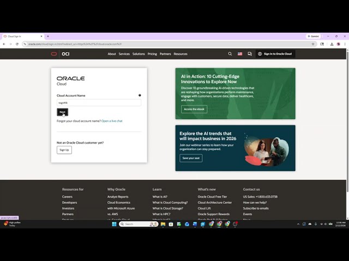Open What is Cloud Storage? link
The height and width of the screenshot is (261, 349).
pos(168,208)
